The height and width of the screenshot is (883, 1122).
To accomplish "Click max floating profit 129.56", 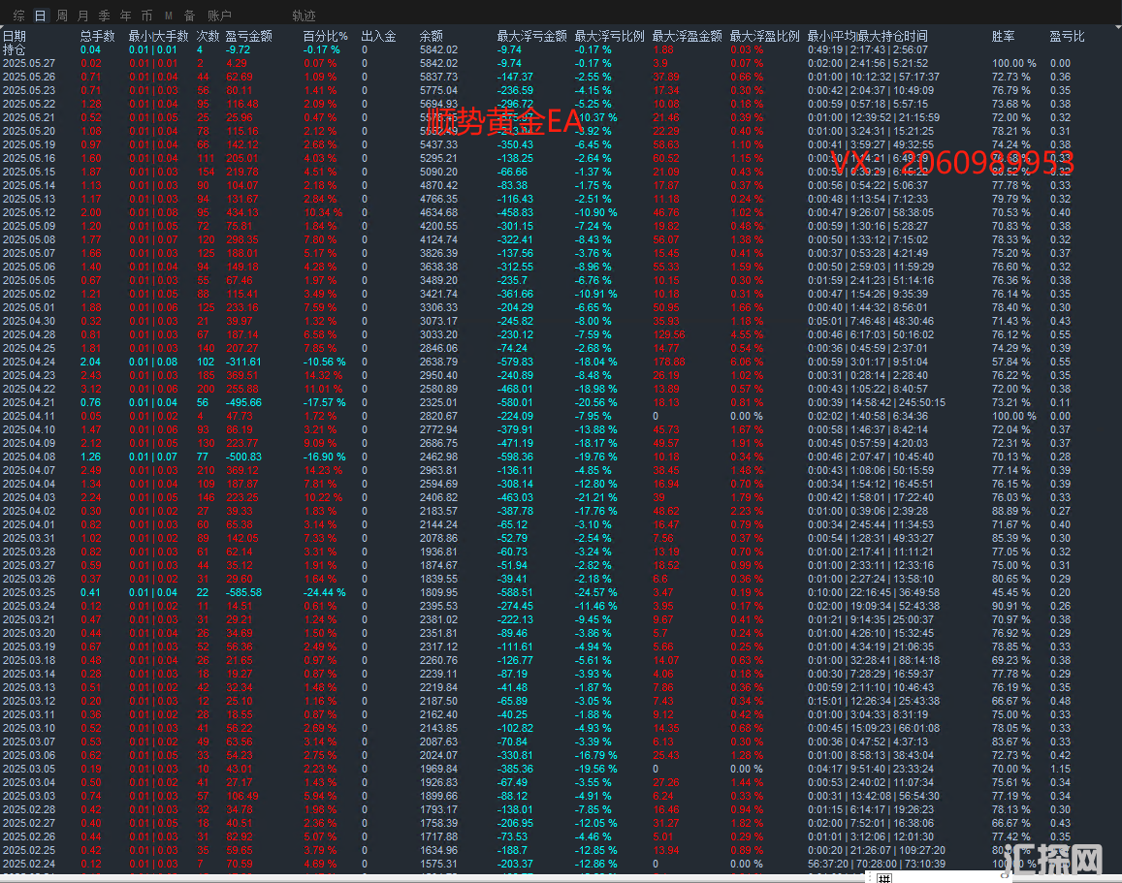I will tap(668, 334).
